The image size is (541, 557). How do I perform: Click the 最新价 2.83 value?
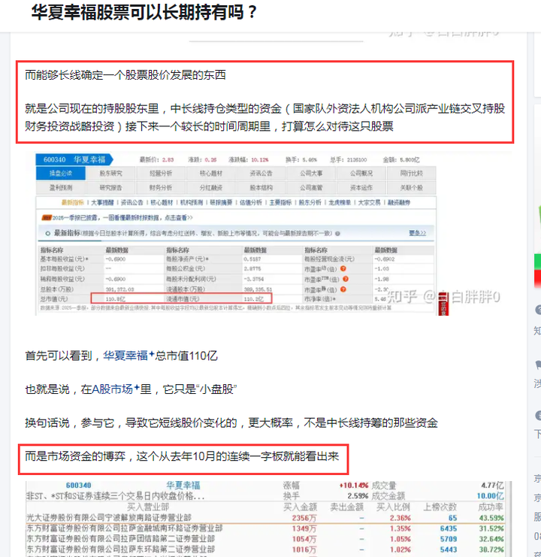coord(168,160)
